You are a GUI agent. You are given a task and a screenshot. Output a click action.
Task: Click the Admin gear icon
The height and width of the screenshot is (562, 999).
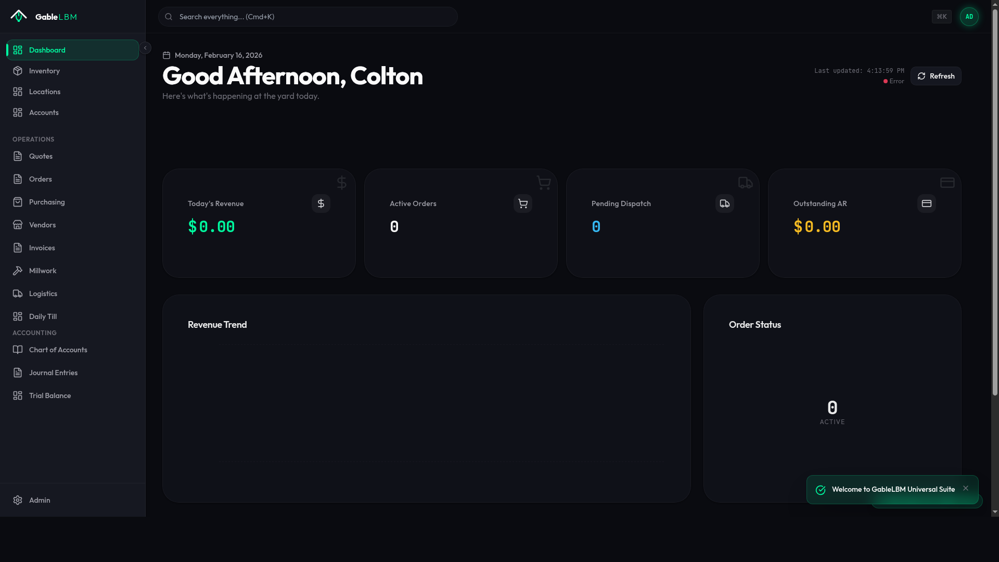(18, 500)
